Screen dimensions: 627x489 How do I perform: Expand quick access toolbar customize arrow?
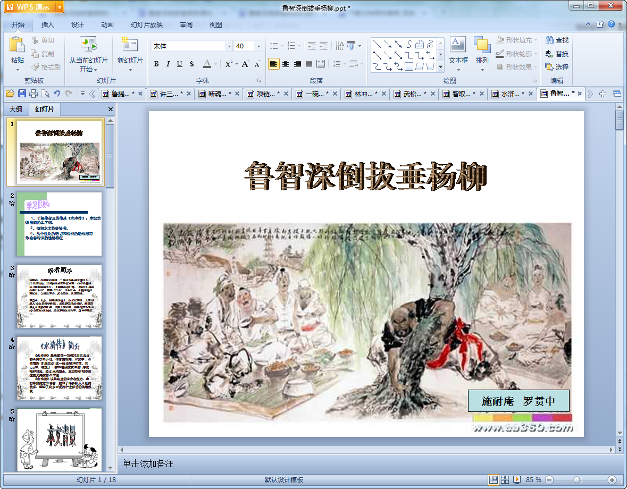pyautogui.click(x=82, y=94)
